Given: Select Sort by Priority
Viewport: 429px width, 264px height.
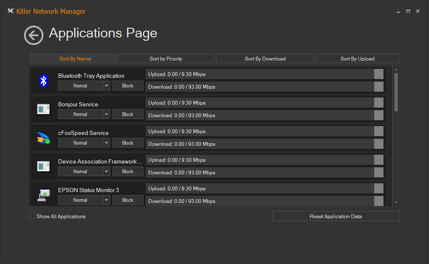Looking at the screenshot, I should 166,58.
